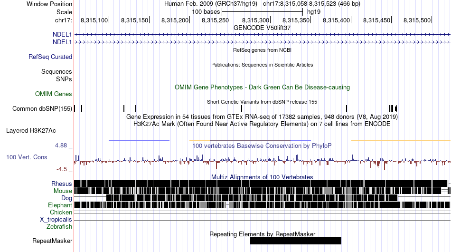Click the 100 Vert. Cons track label

27,157
